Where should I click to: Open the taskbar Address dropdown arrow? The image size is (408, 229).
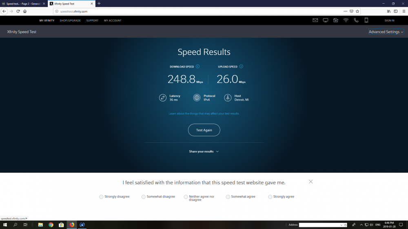pos(341,225)
